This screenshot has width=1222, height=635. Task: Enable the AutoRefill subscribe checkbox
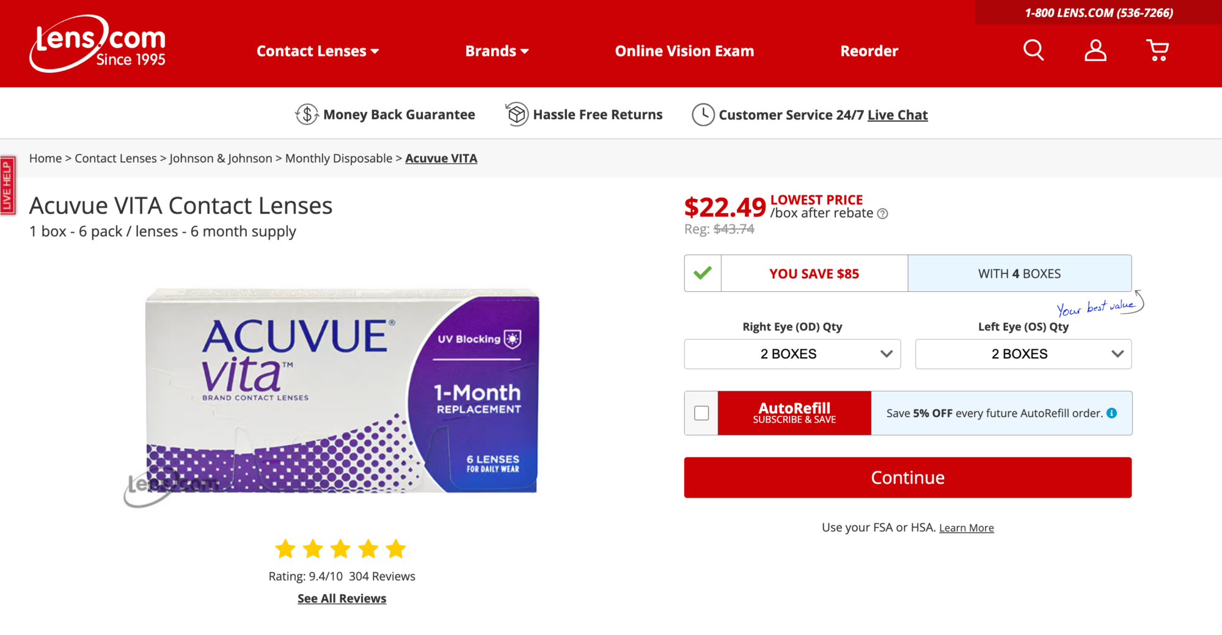pos(701,413)
